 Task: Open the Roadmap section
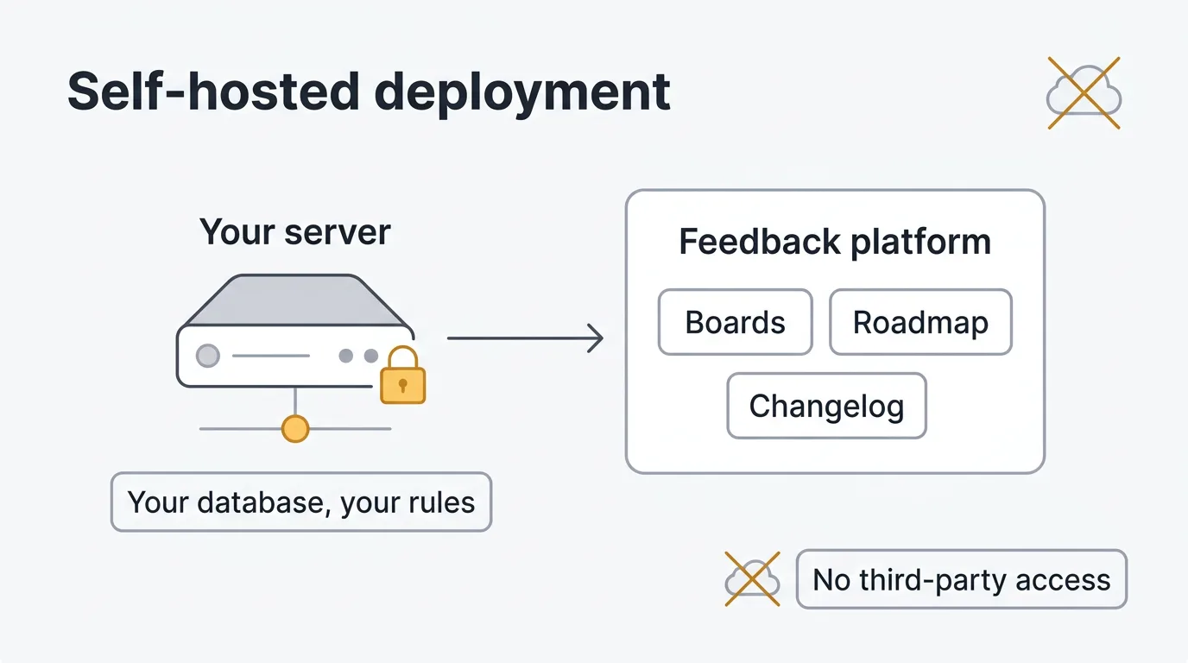tap(920, 322)
